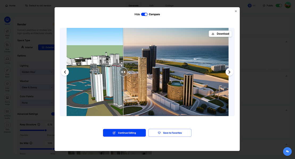The width and height of the screenshot is (295, 159).
Task: Open the Weather dropdown Clear & Sunny
Action: pos(37,87)
